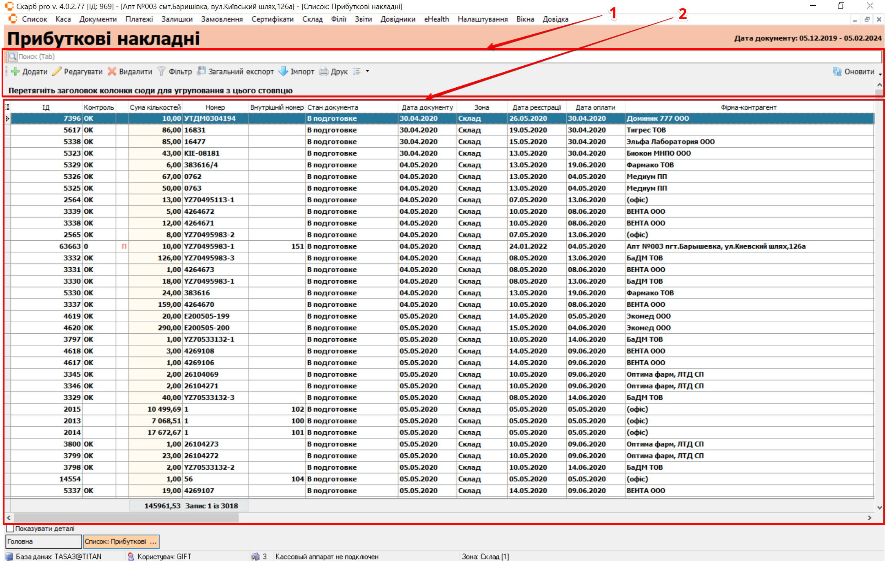Open the list view options dropdown arrow
This screenshot has height=561, width=887.
(x=367, y=71)
